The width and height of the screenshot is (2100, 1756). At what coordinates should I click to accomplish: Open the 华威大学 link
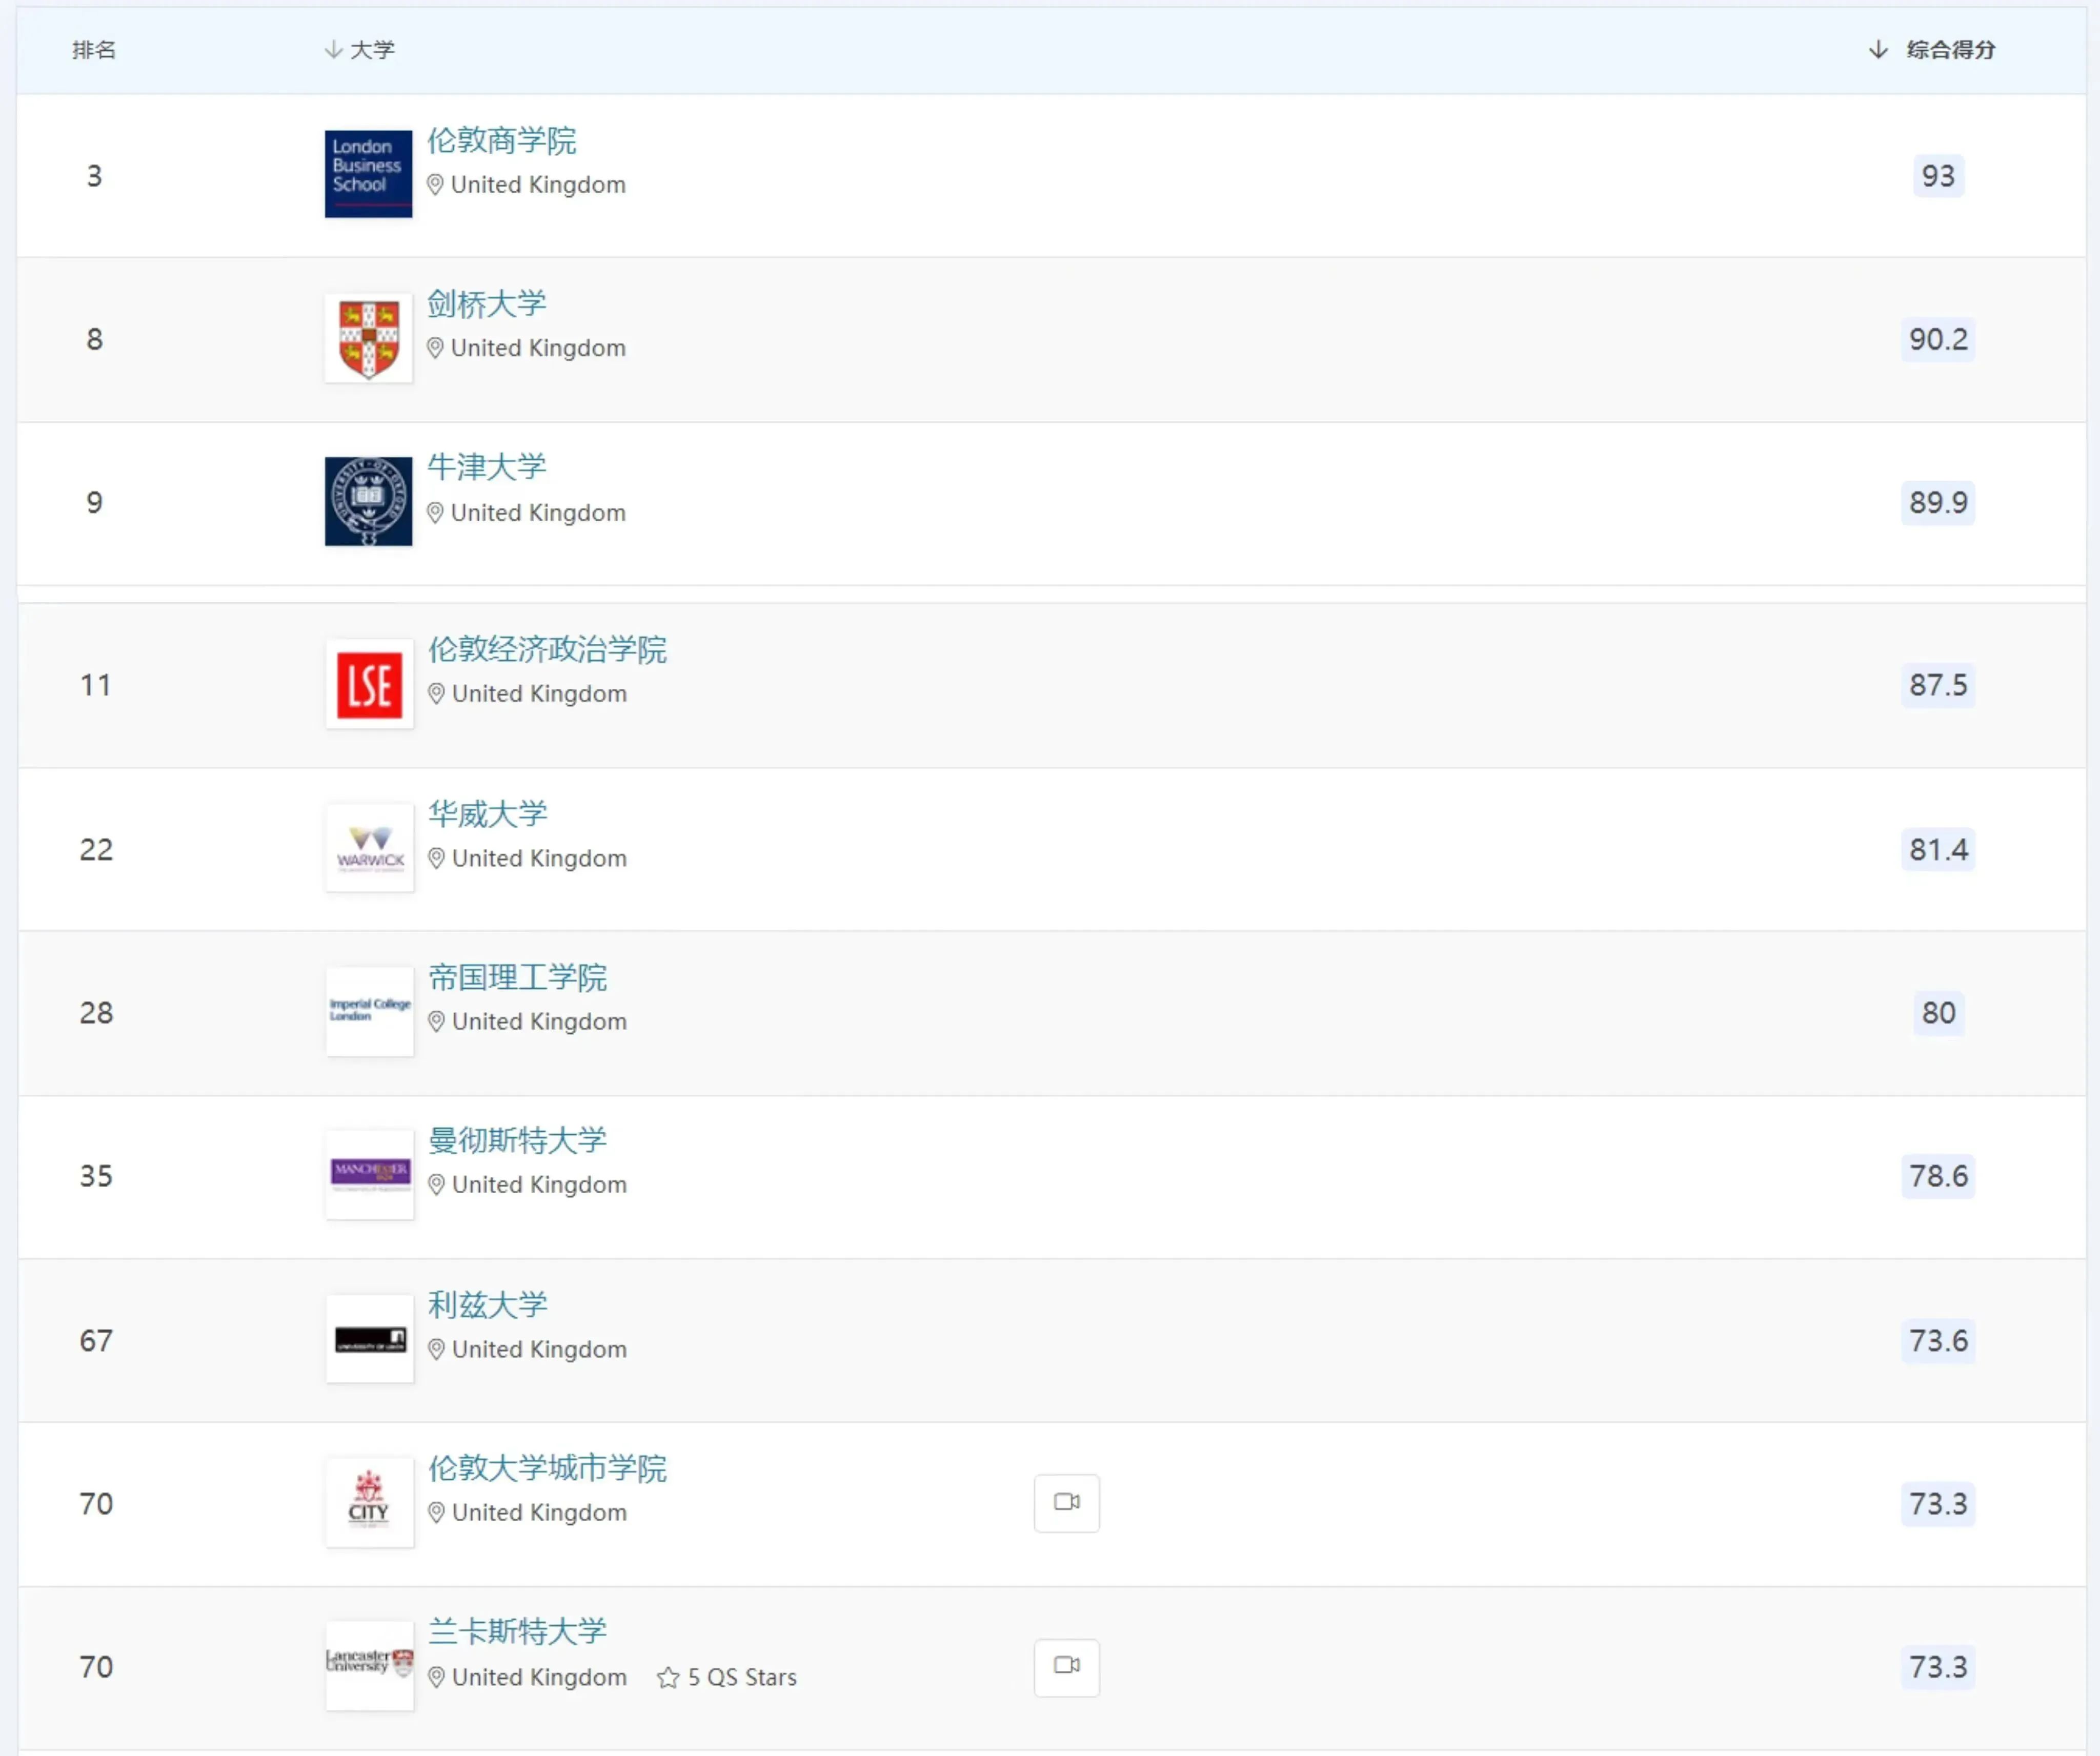(x=488, y=814)
